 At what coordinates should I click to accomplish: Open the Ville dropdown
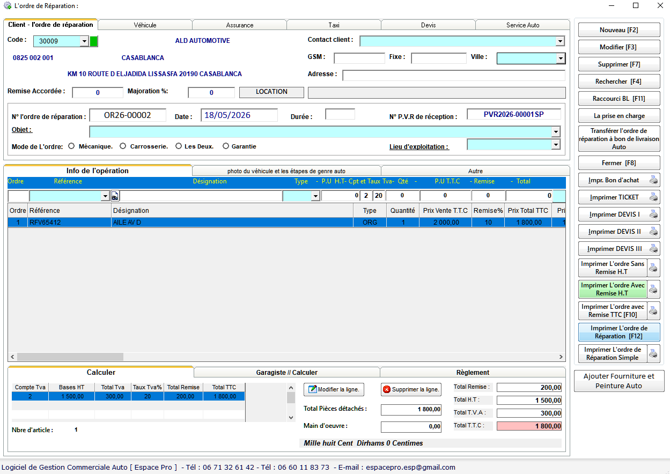(x=561, y=58)
